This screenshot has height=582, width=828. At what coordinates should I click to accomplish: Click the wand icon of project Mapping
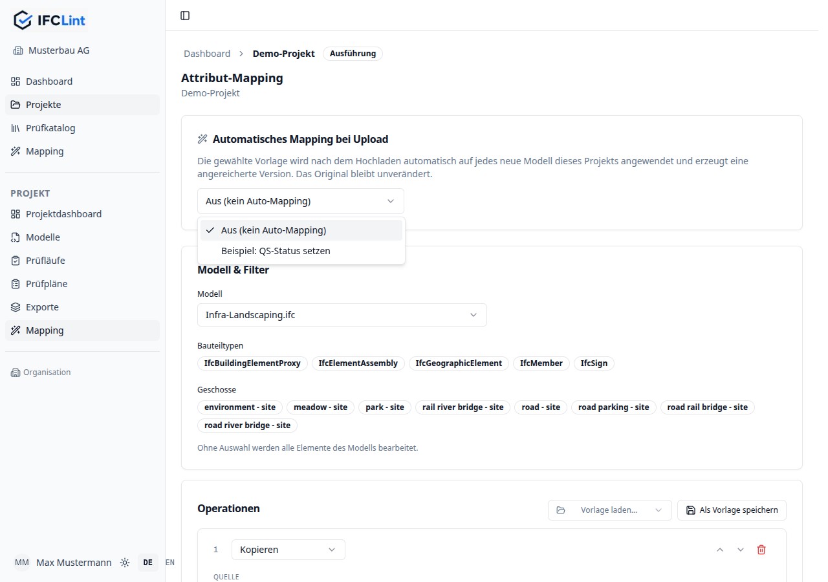16,330
